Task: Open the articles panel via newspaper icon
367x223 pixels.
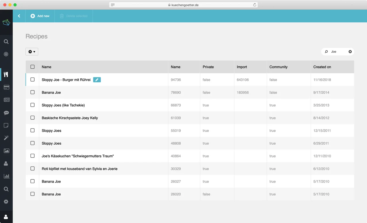Action: (x=6, y=100)
